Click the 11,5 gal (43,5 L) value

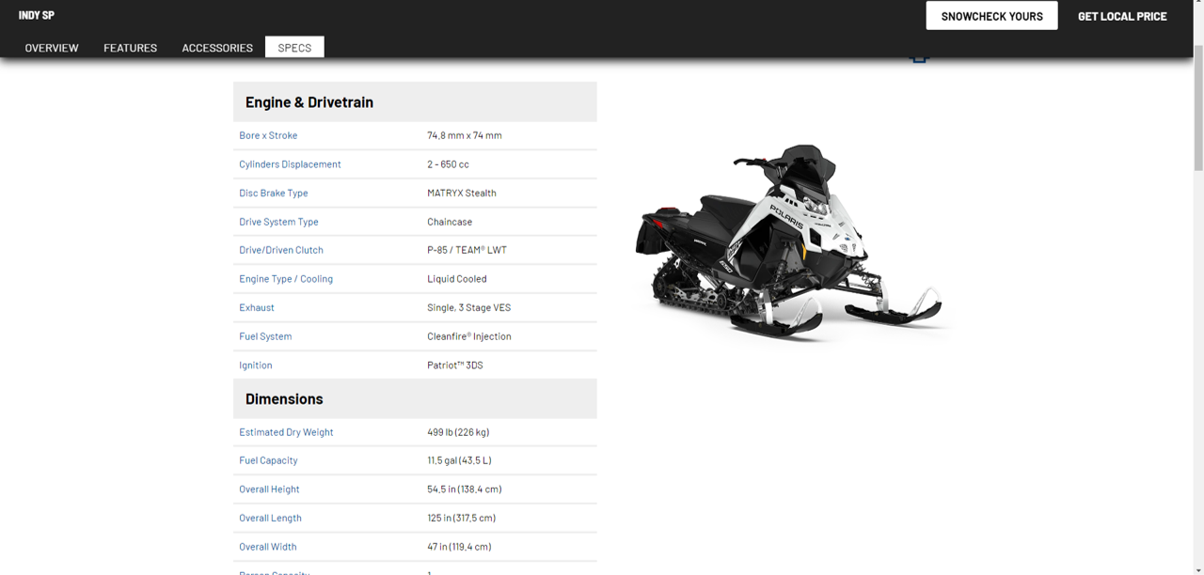(459, 460)
